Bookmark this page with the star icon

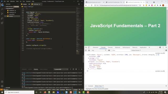click(140, 5)
